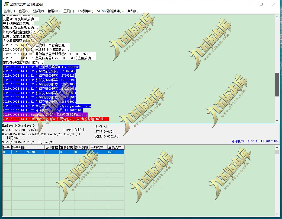Click the purple log line 修复引擎漏洞成功
The height and width of the screenshot is (219, 282).
click(45, 115)
